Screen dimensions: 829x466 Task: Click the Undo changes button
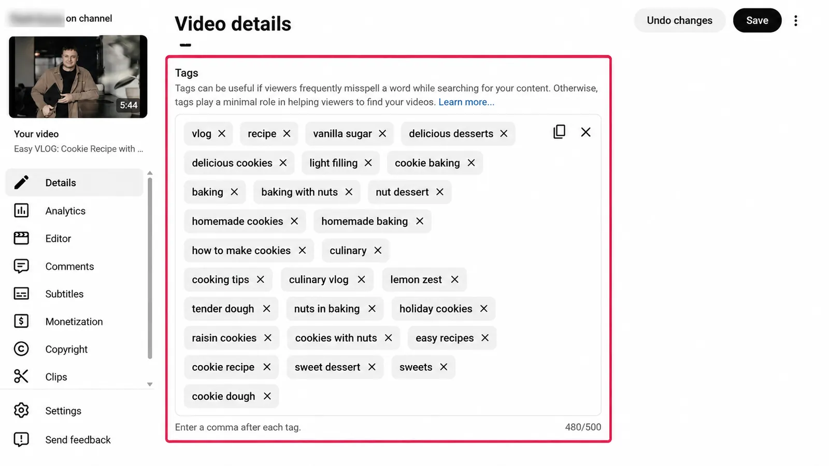click(679, 20)
